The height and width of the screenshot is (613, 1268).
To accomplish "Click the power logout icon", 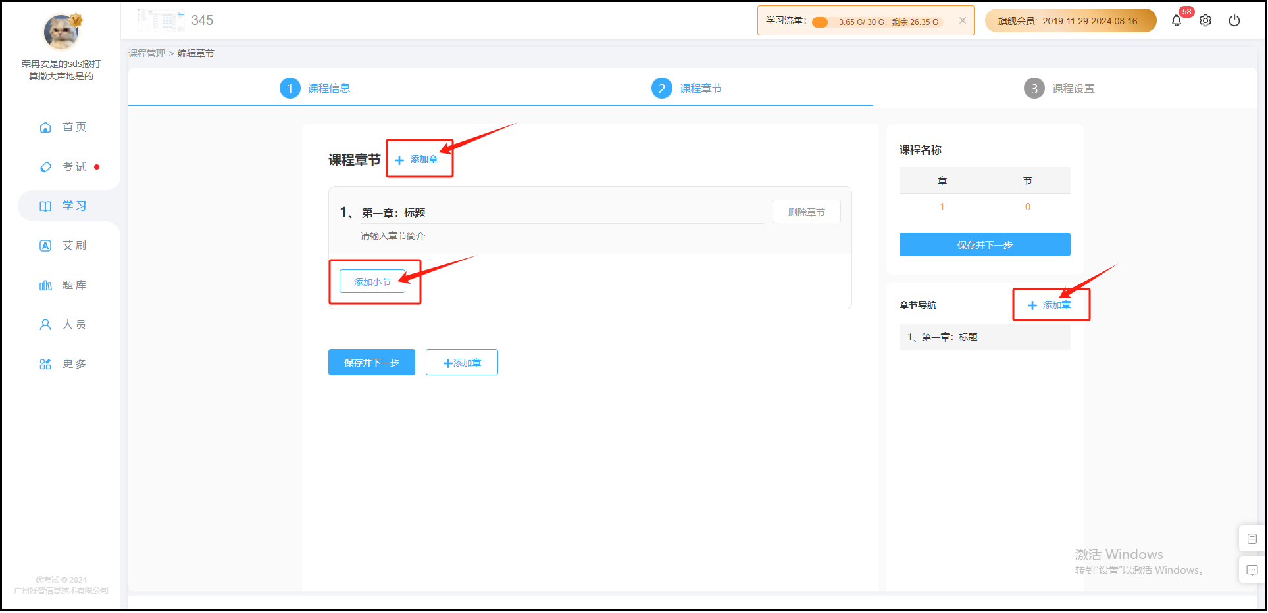I will [1234, 21].
